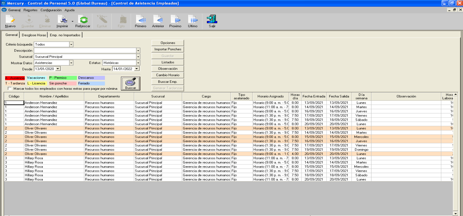
Task: Select Hillary Rosa row dated 15/09/2021
Action: (229, 167)
